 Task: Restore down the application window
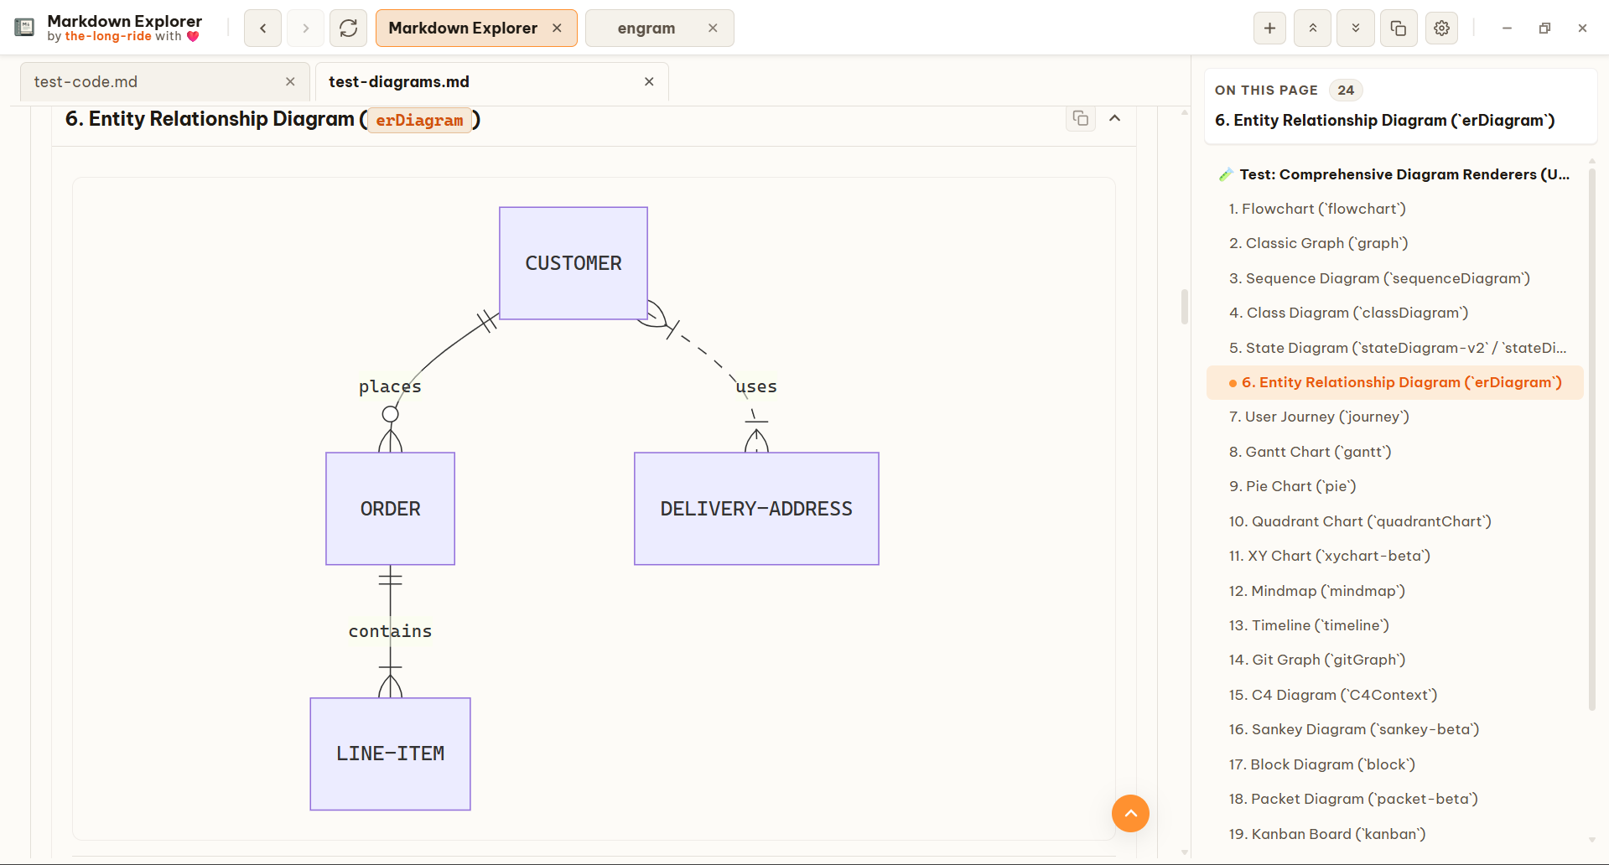click(1544, 28)
